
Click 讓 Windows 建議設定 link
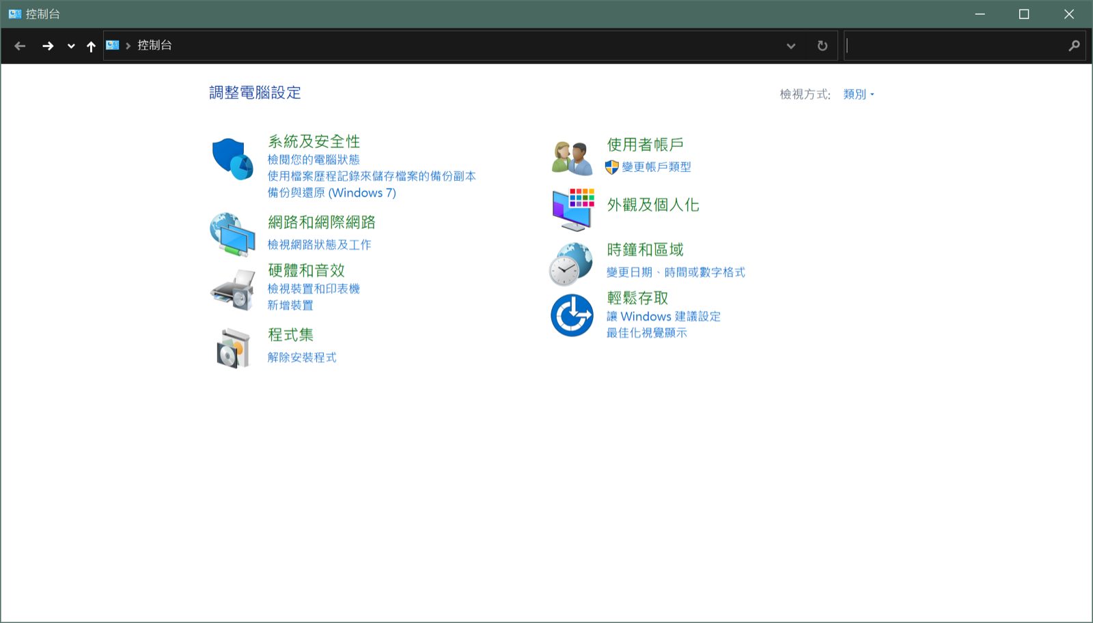663,317
